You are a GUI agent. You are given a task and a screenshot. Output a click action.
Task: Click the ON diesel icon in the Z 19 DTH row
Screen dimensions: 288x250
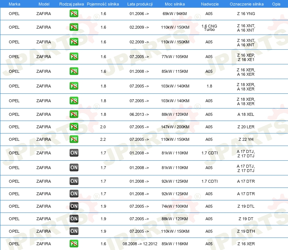(74, 231)
